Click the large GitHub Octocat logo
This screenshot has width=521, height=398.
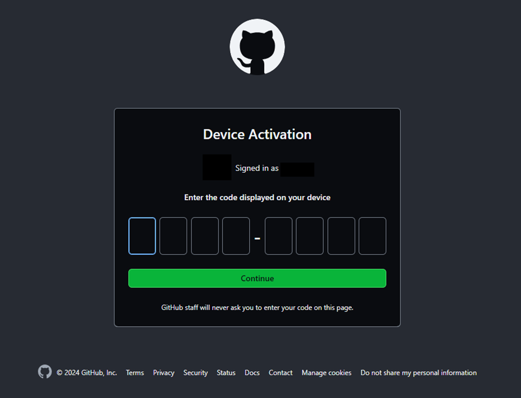click(x=257, y=47)
